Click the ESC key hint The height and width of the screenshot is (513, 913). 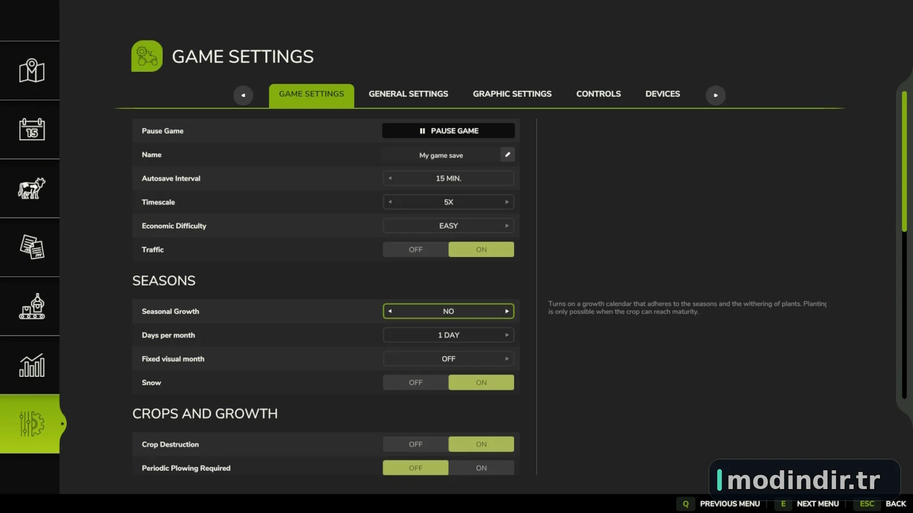point(867,504)
